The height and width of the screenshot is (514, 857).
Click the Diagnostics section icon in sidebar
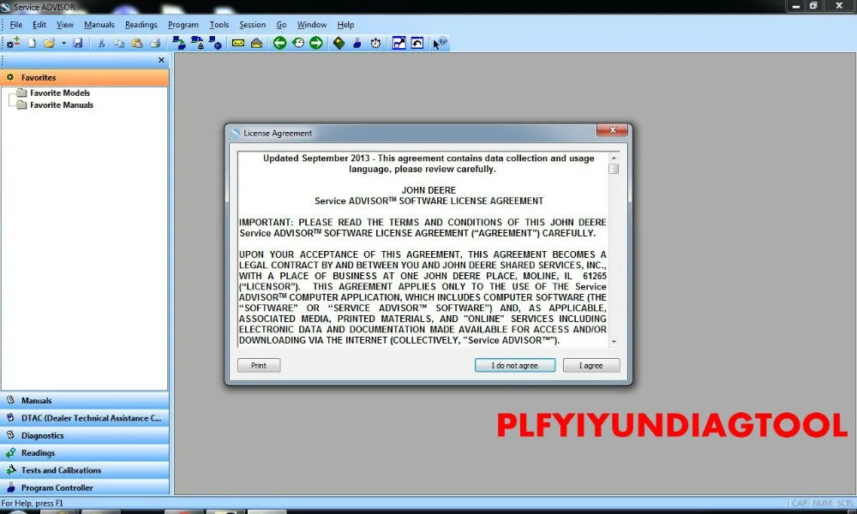click(10, 435)
